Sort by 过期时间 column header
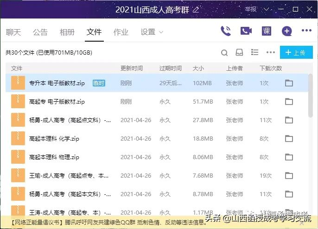This screenshot has height=229, width=318. tap(171, 68)
